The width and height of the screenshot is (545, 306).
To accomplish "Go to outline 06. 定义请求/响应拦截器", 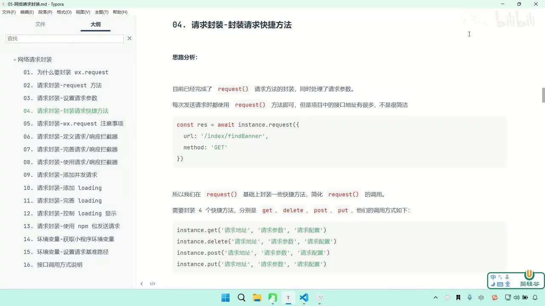I will (71, 136).
